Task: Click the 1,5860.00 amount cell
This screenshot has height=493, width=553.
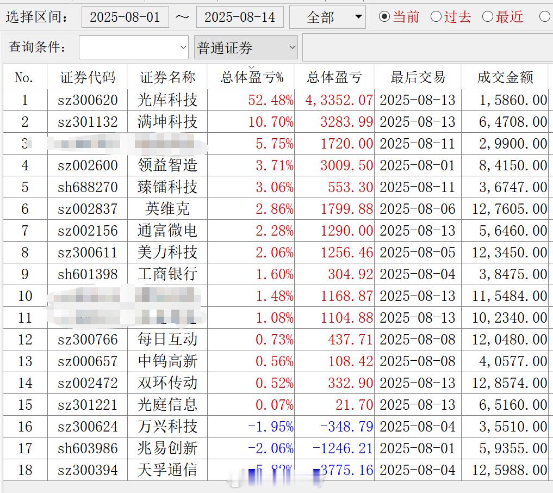Action: (505, 100)
